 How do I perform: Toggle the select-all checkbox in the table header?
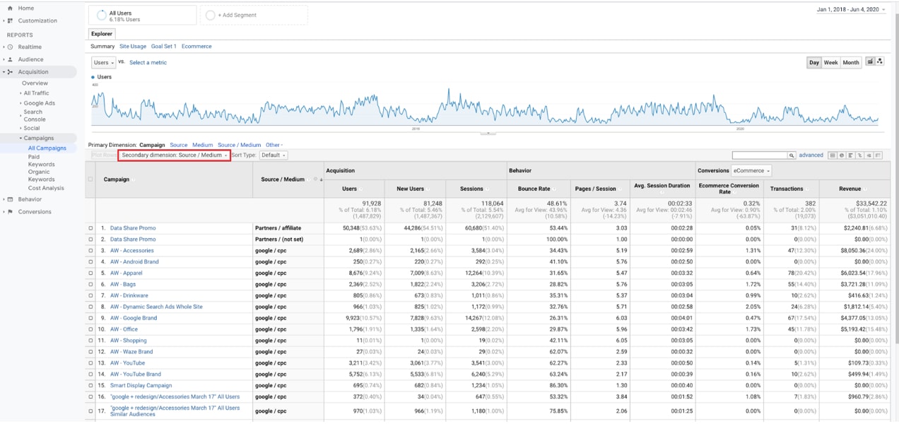click(90, 179)
